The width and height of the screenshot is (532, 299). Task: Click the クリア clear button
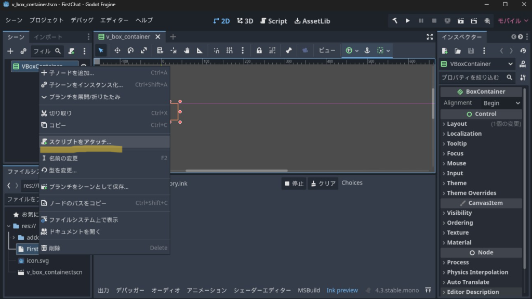pos(323,184)
